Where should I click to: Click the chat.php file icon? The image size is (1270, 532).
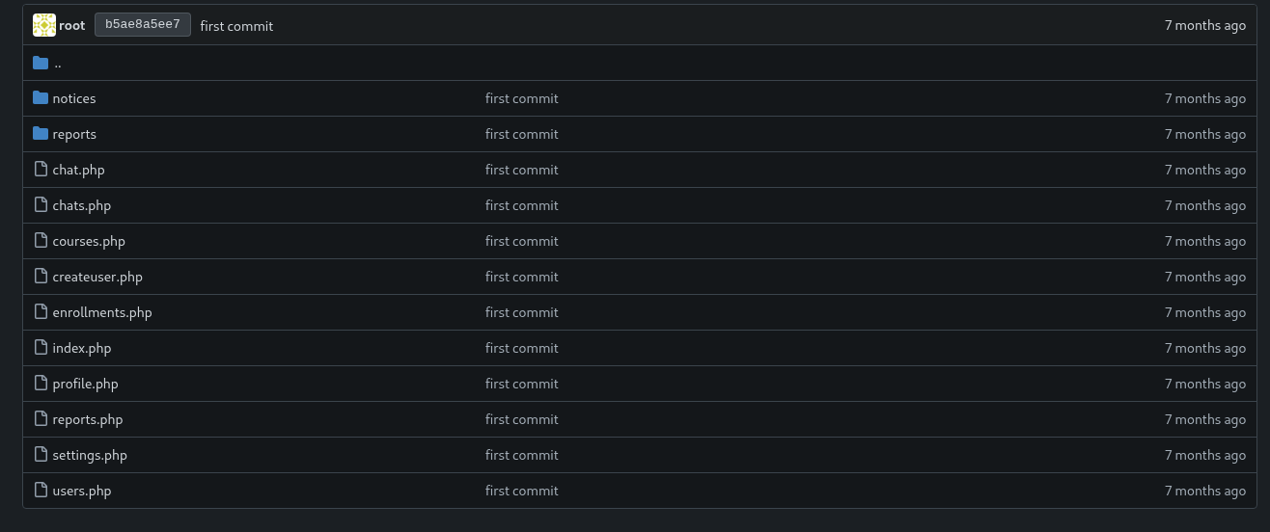coord(41,170)
